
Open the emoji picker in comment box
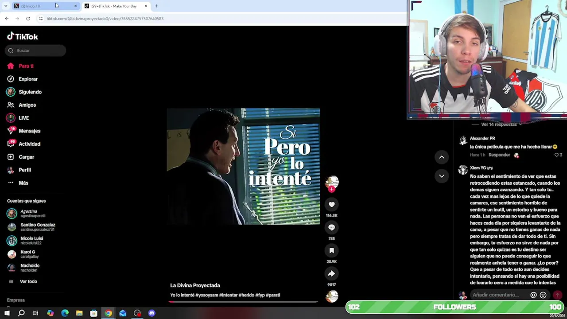[543, 295]
